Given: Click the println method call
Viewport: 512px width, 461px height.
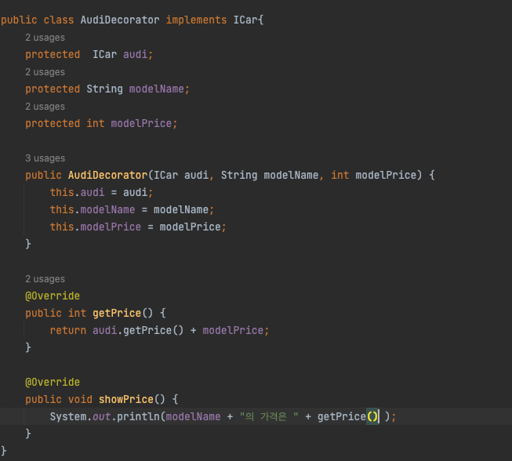Looking at the screenshot, I should pos(138,416).
